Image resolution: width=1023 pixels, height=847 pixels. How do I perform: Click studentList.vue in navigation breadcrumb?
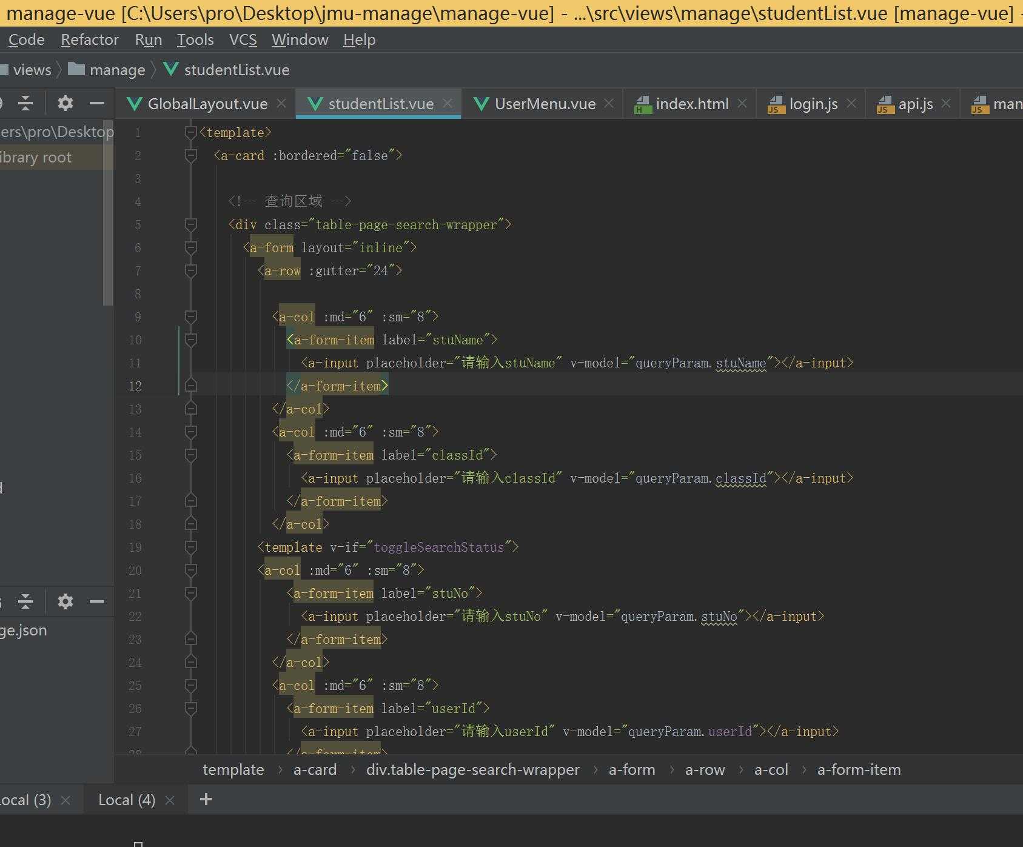[226, 70]
